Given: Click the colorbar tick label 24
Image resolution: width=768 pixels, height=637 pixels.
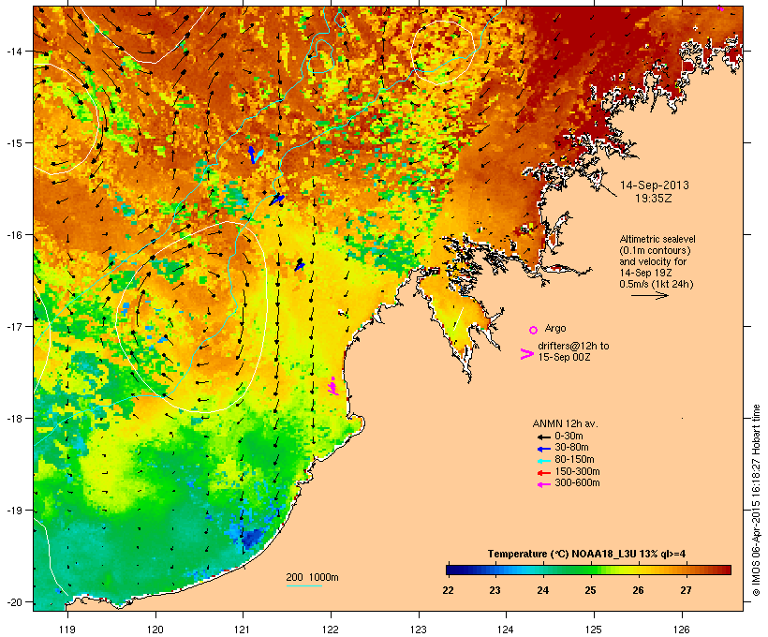Looking at the screenshot, I should 542,590.
